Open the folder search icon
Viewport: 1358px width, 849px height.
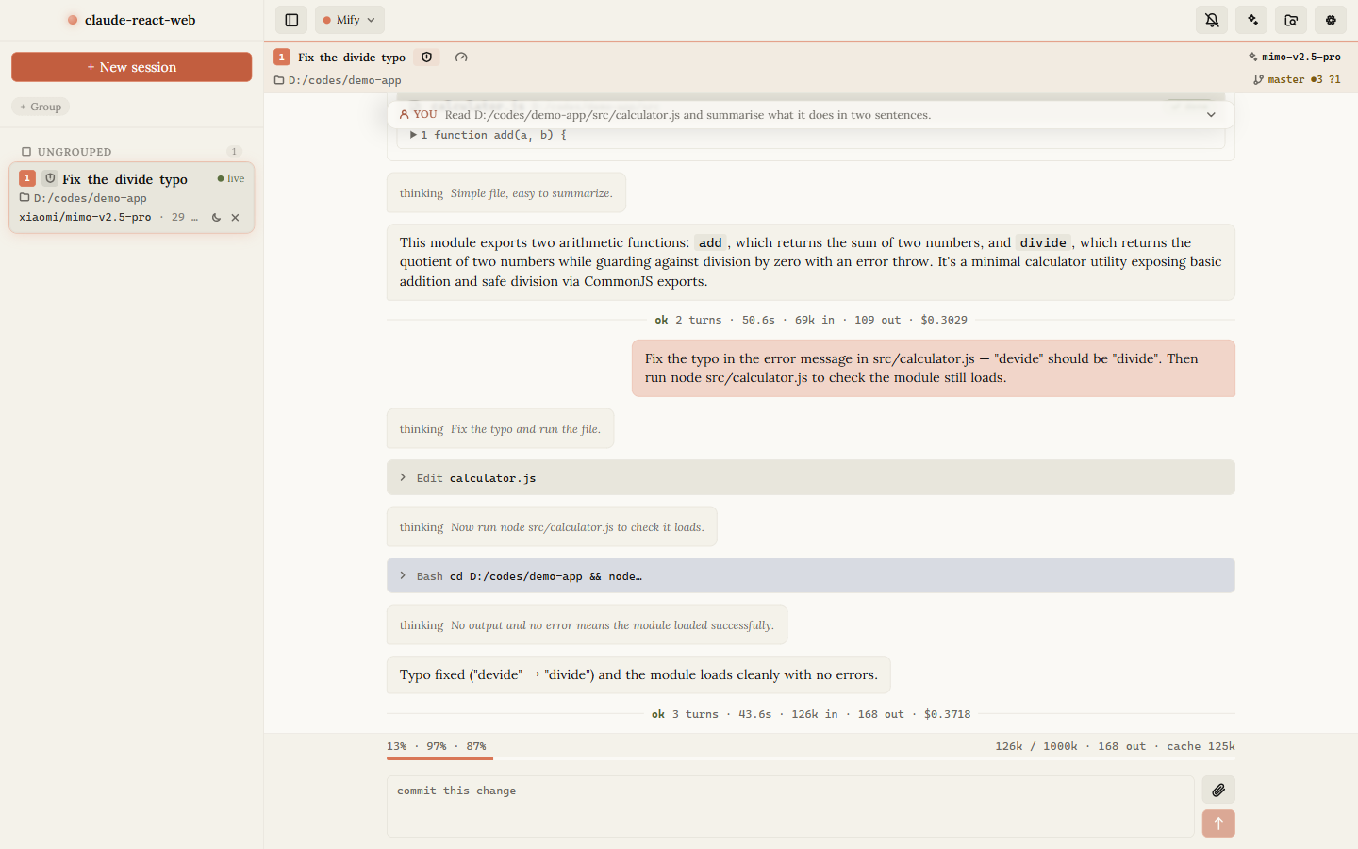(x=1292, y=20)
